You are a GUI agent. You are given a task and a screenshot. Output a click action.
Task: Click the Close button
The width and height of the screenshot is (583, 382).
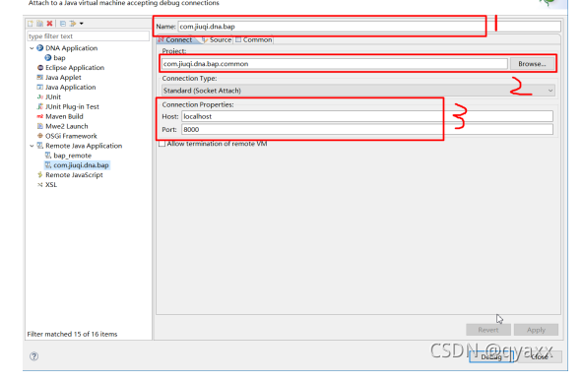(540, 356)
